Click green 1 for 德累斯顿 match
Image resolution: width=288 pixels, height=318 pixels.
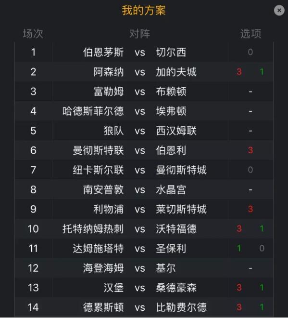[262, 307]
